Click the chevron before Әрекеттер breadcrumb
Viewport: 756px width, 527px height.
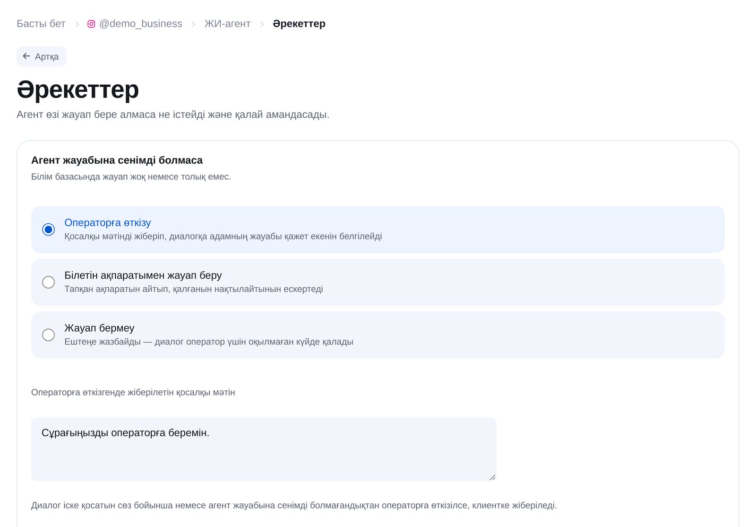pos(262,24)
